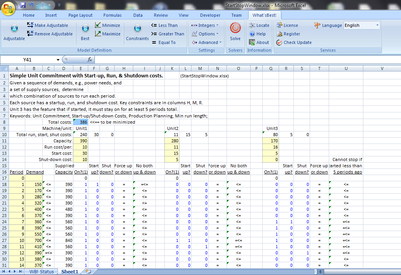Screen dimensions: 401x275
Task: Switch to the Insert tab
Action: click(51, 15)
